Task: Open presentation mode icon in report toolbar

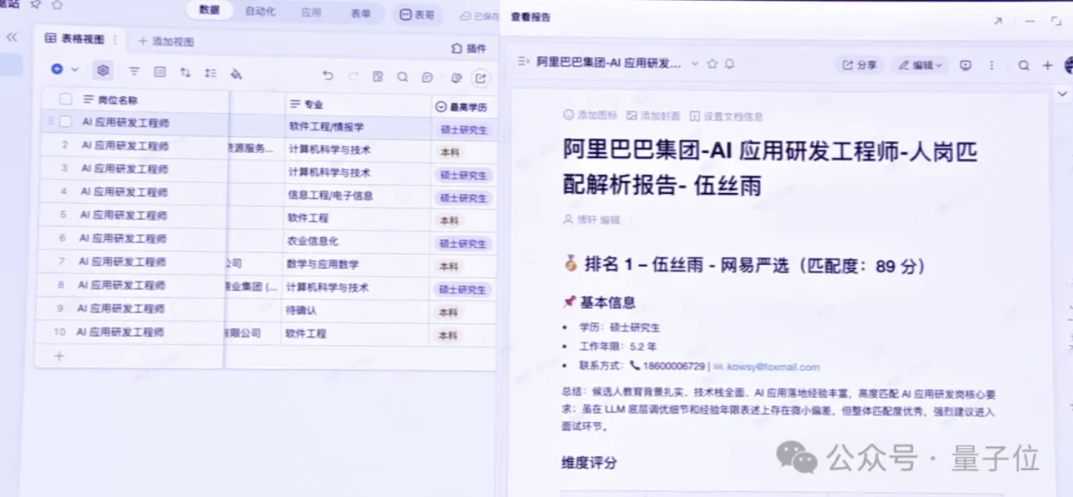Action: click(x=965, y=65)
